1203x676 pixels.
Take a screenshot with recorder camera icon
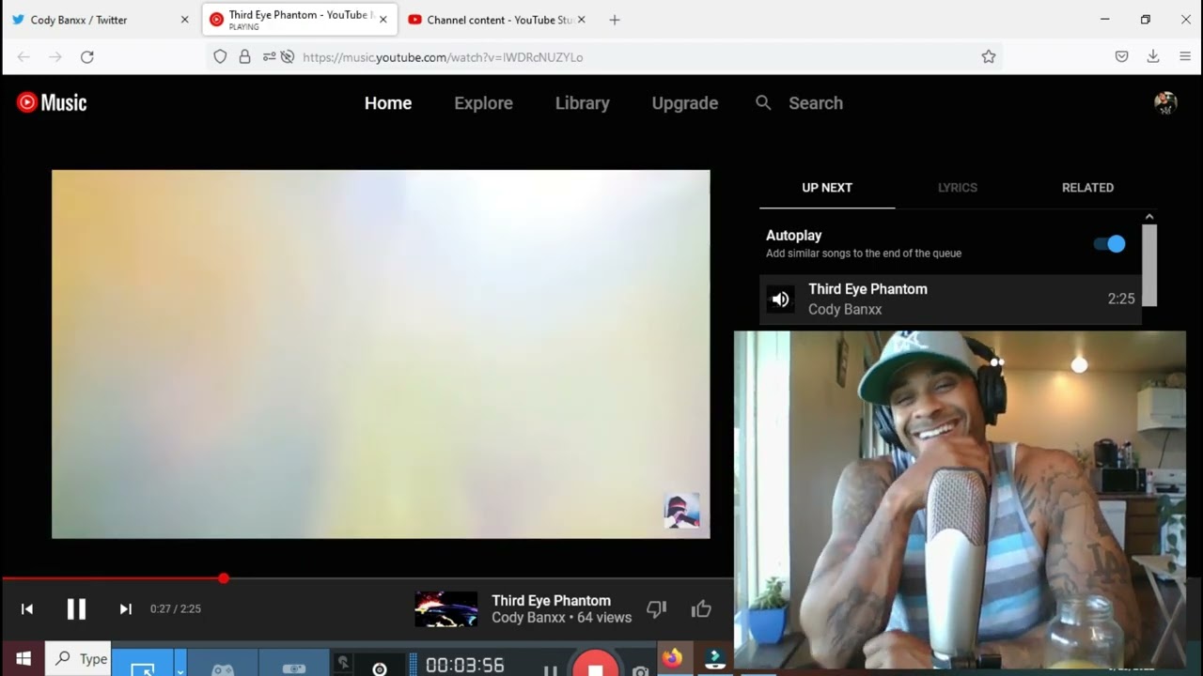[640, 670]
